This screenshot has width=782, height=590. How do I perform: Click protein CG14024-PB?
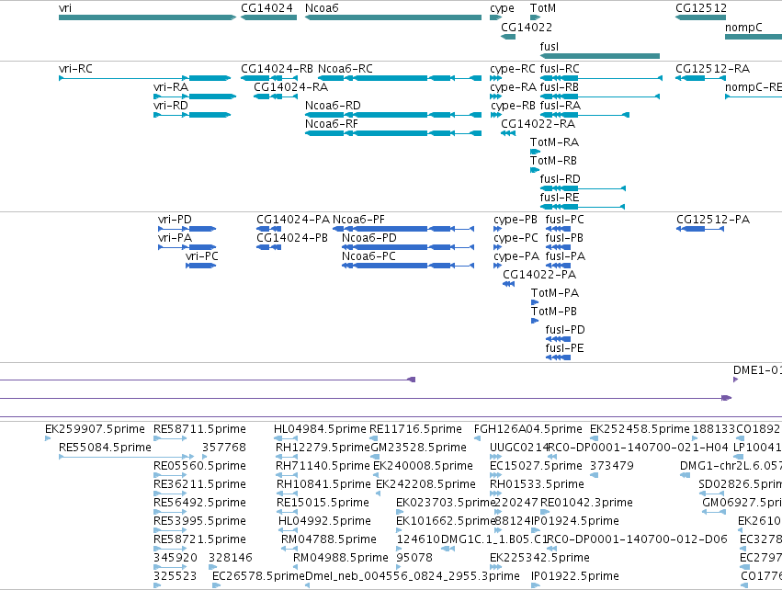tap(268, 247)
